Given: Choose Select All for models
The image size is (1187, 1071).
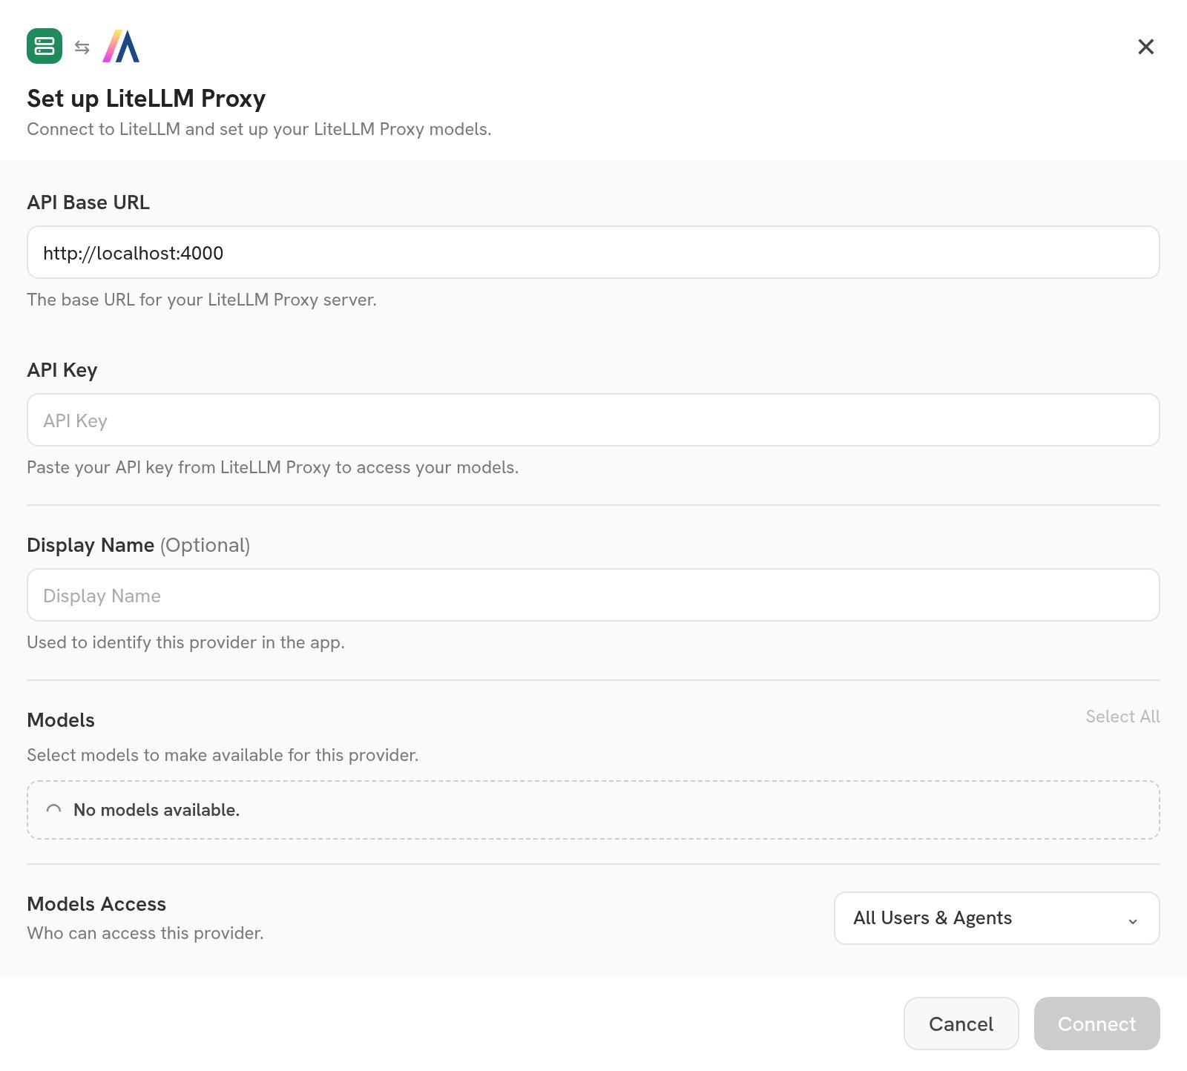Looking at the screenshot, I should click(1122, 716).
